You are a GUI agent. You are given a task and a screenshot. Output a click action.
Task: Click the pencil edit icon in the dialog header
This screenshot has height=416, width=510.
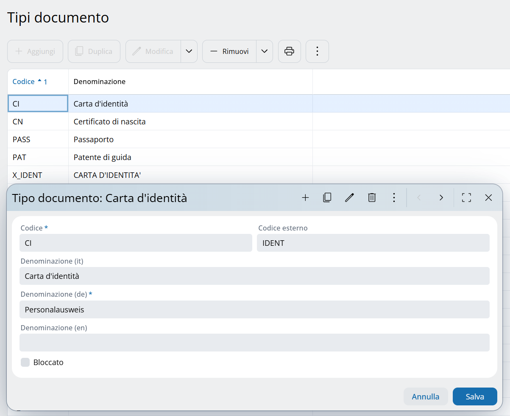(x=349, y=197)
